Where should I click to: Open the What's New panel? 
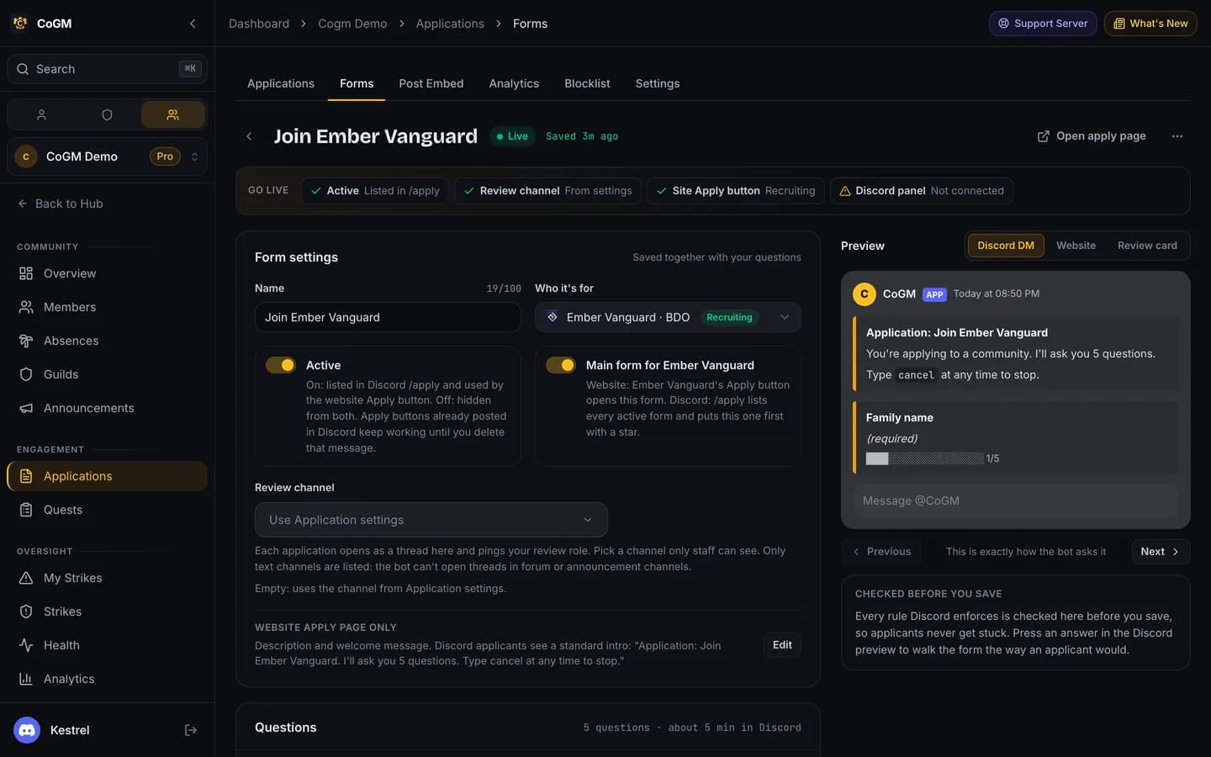point(1150,24)
